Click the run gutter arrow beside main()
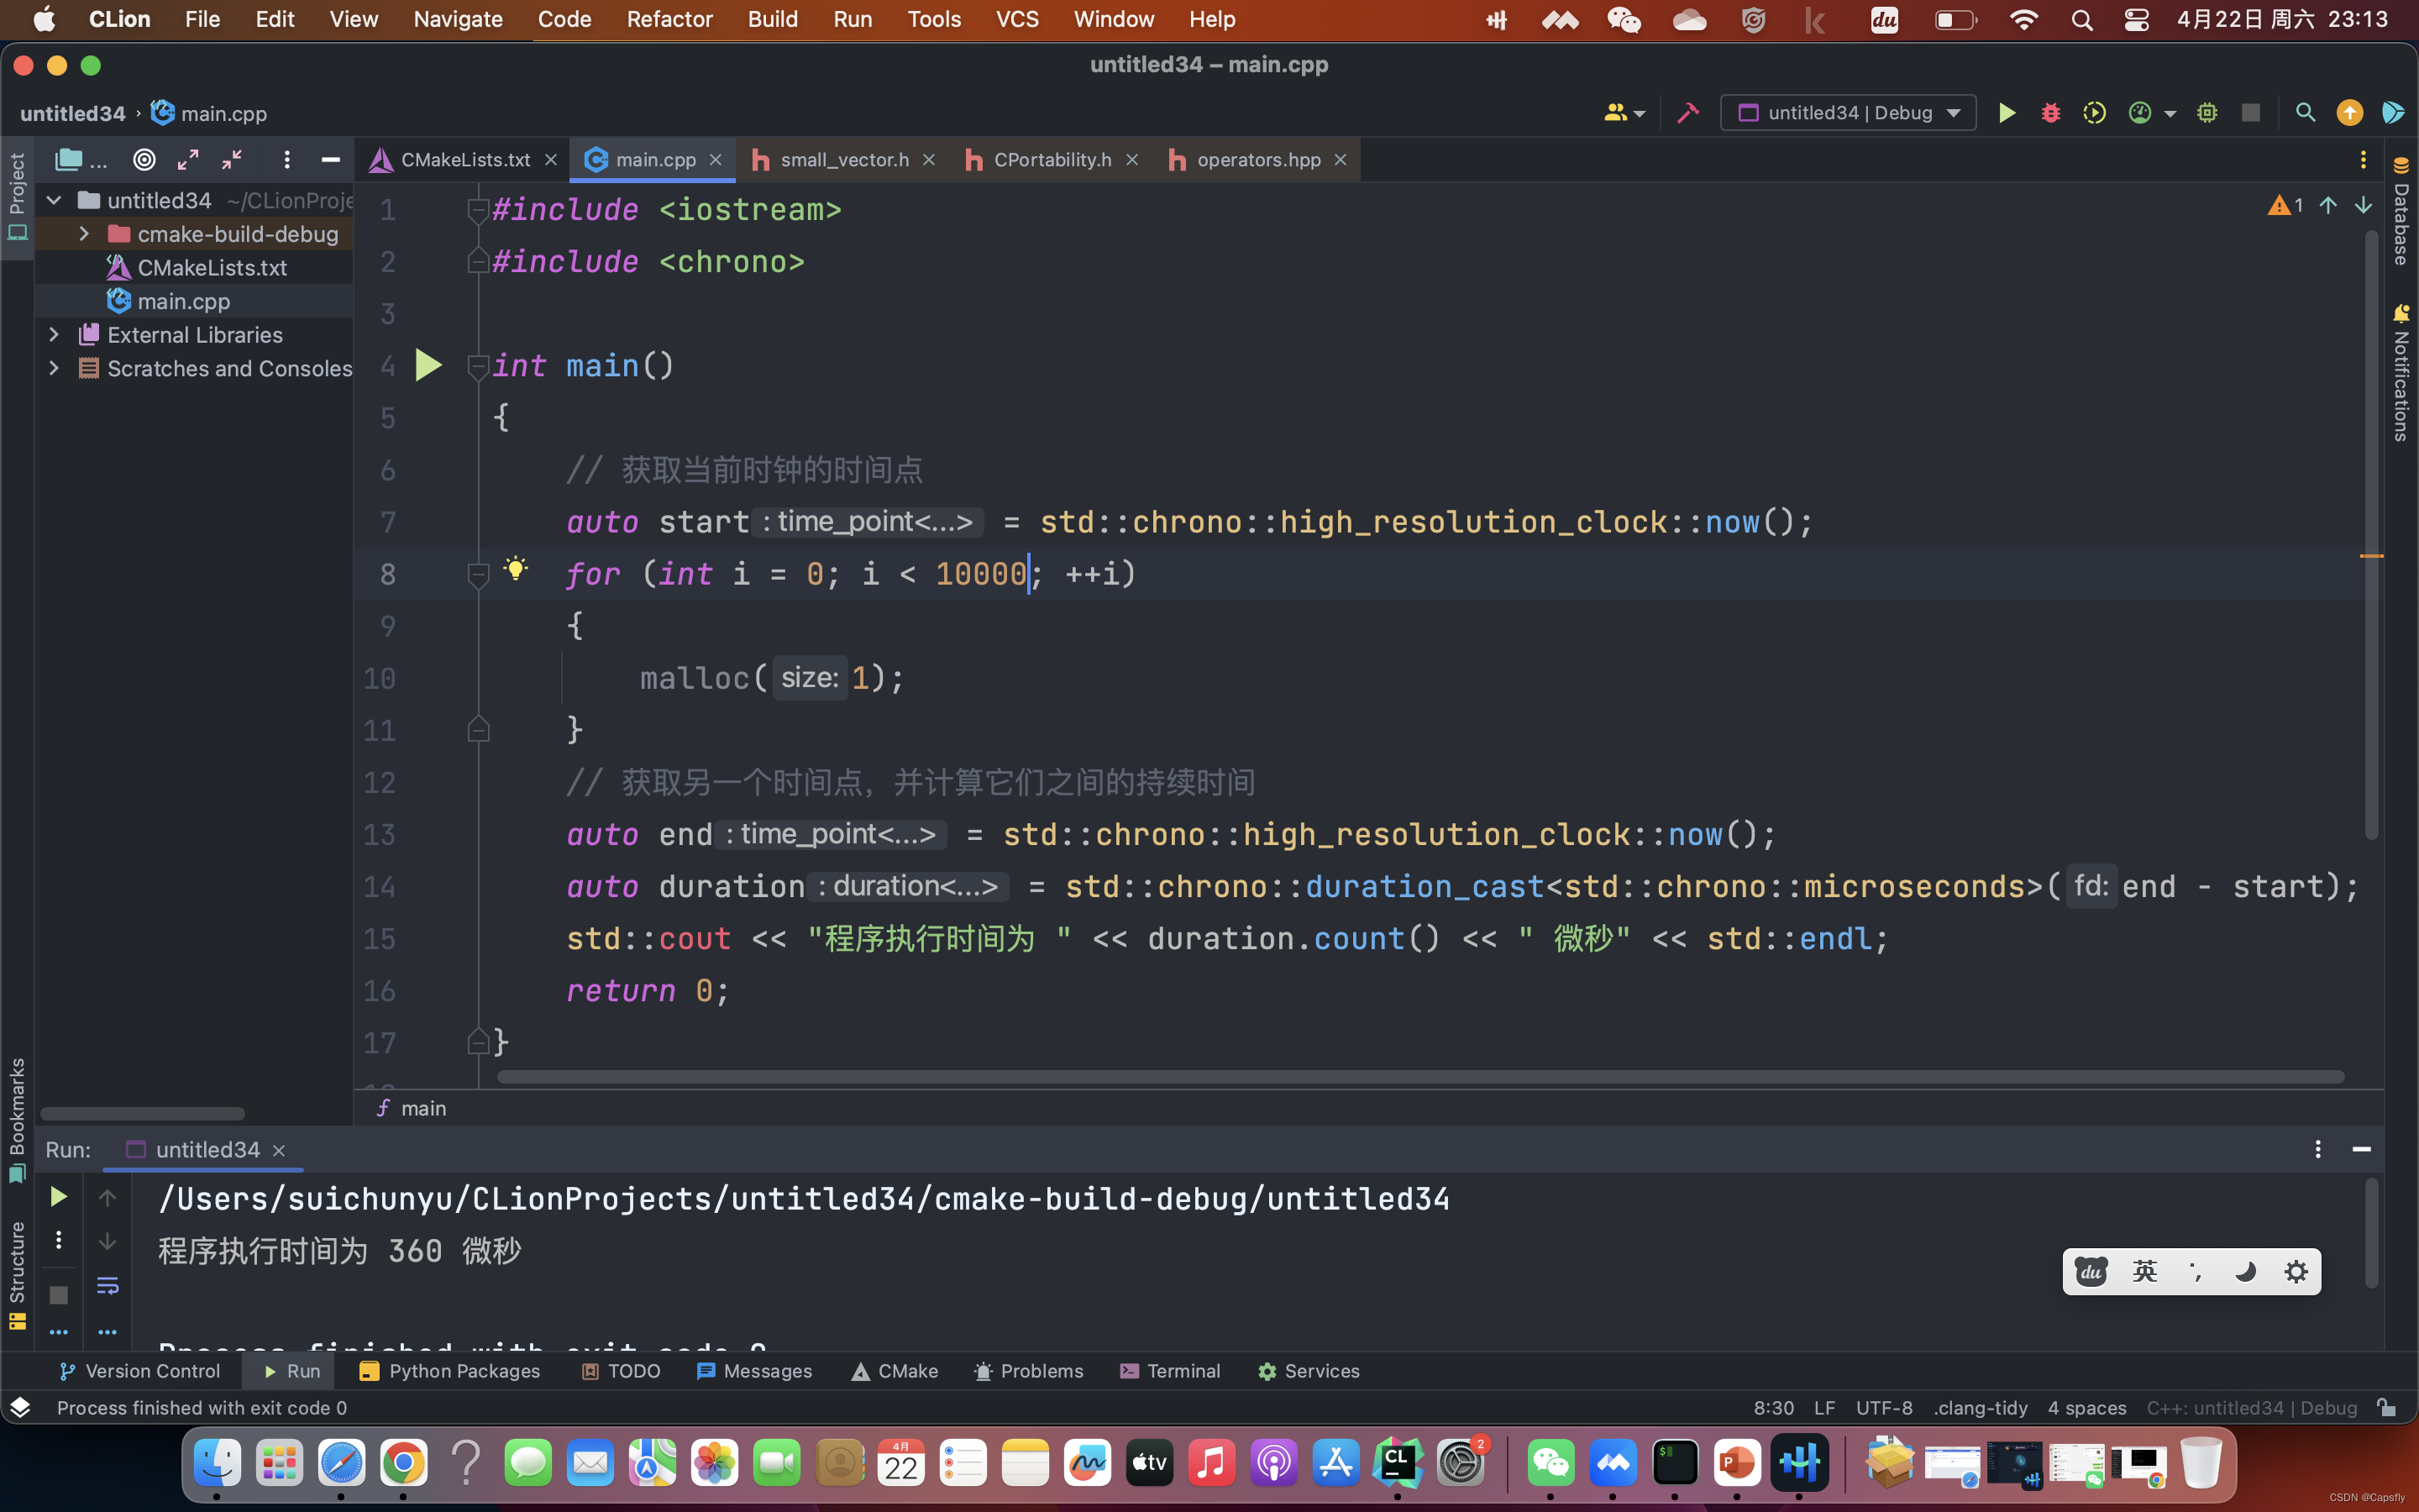Image resolution: width=2419 pixels, height=1512 pixels. pos(429,366)
